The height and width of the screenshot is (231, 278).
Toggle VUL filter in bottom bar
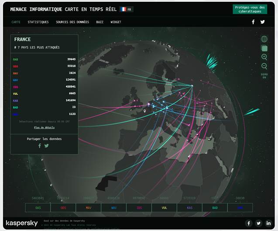[x=165, y=207]
